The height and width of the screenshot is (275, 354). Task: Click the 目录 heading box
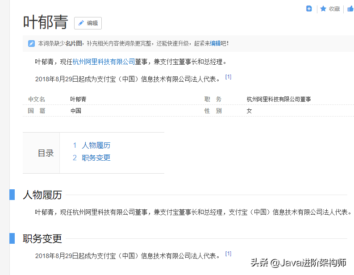coord(41,153)
